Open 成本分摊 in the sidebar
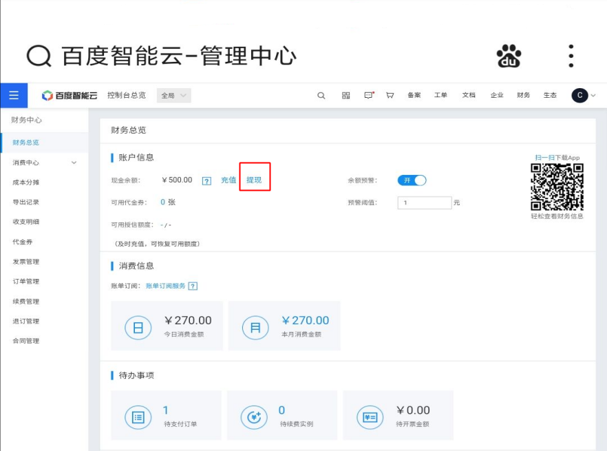 point(25,182)
